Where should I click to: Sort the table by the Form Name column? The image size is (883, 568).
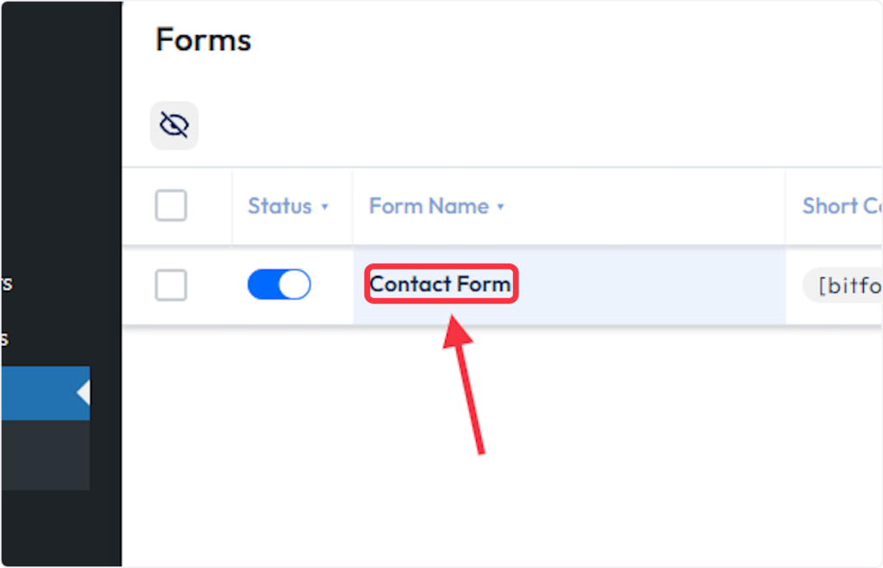tap(429, 207)
